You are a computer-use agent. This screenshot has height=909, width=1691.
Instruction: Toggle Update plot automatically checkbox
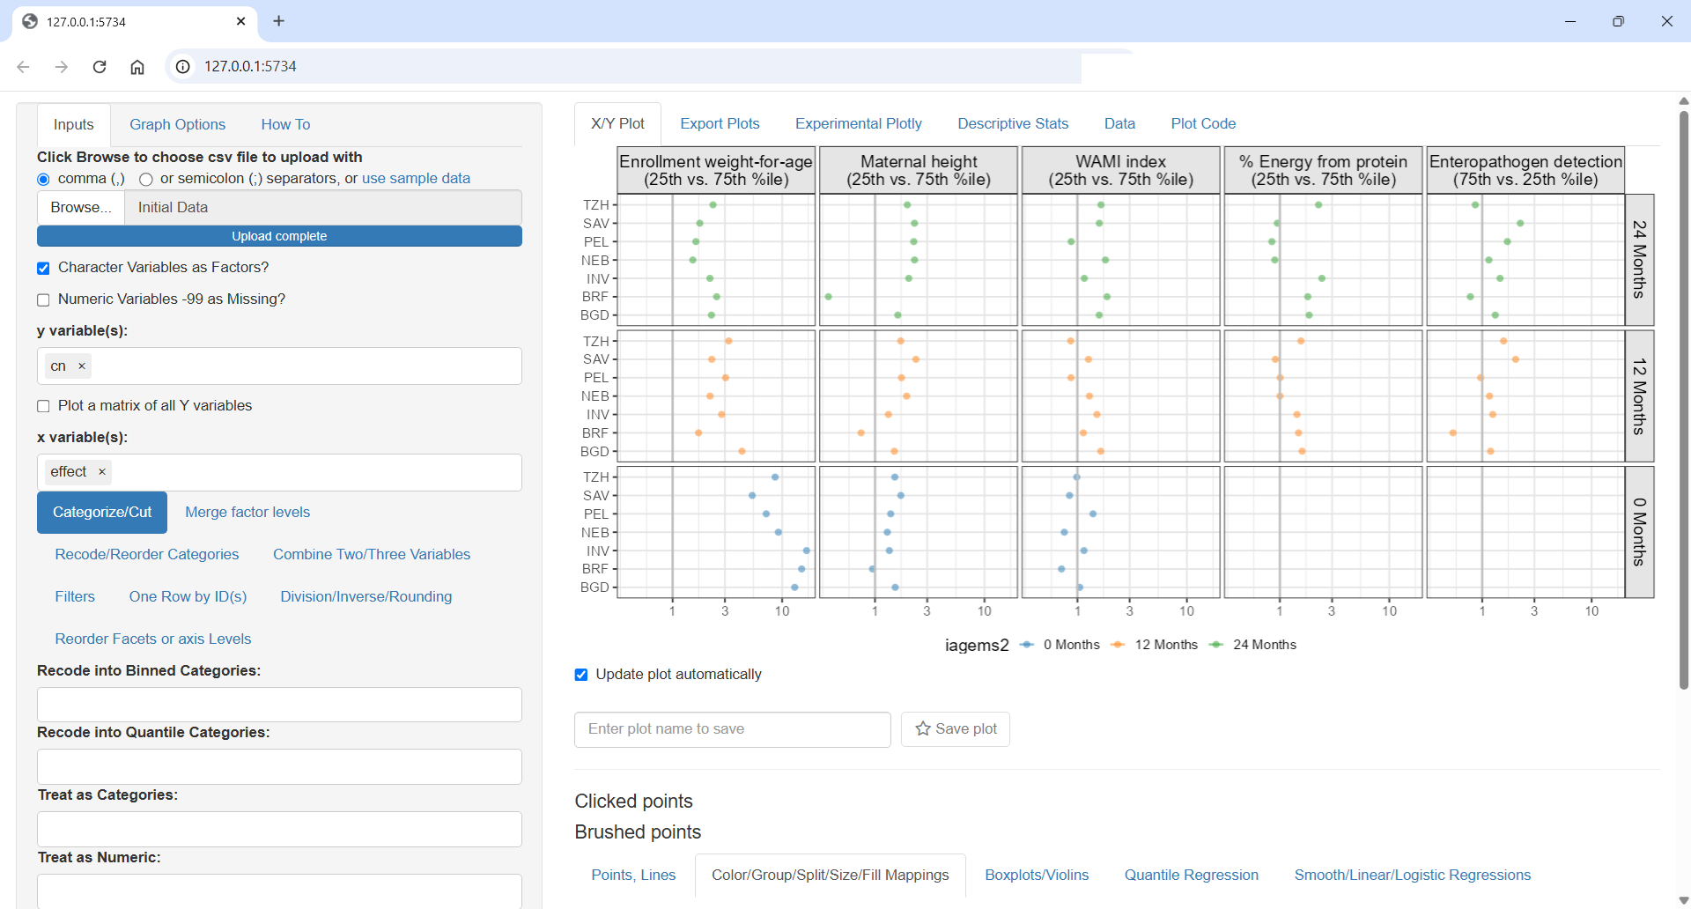581,675
